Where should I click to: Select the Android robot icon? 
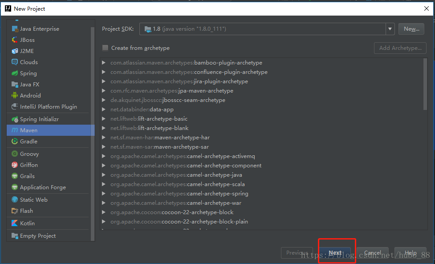point(15,95)
